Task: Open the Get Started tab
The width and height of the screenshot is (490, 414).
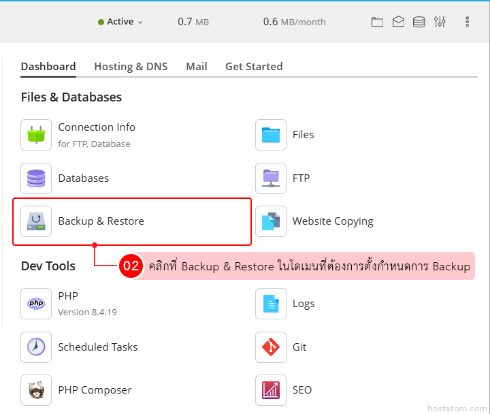Action: coord(254,67)
